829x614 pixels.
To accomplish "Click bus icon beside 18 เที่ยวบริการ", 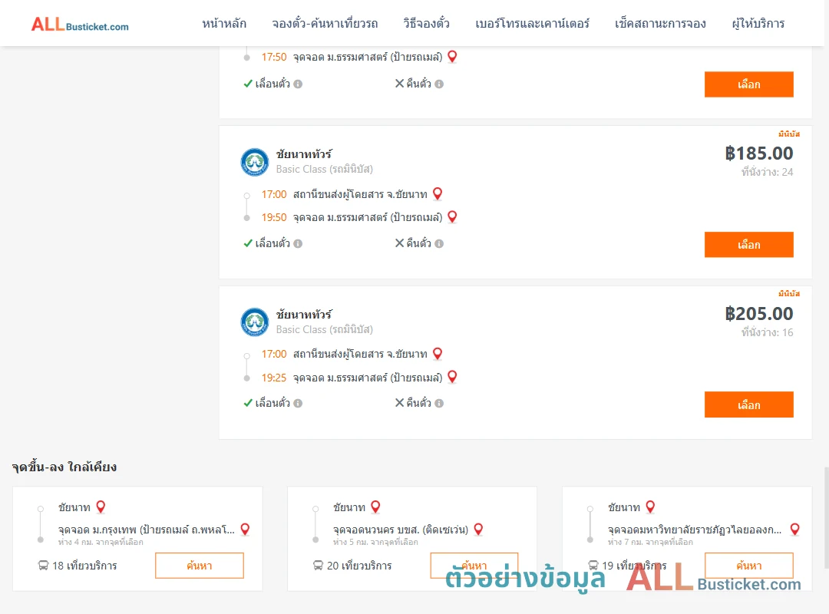I will (43, 566).
